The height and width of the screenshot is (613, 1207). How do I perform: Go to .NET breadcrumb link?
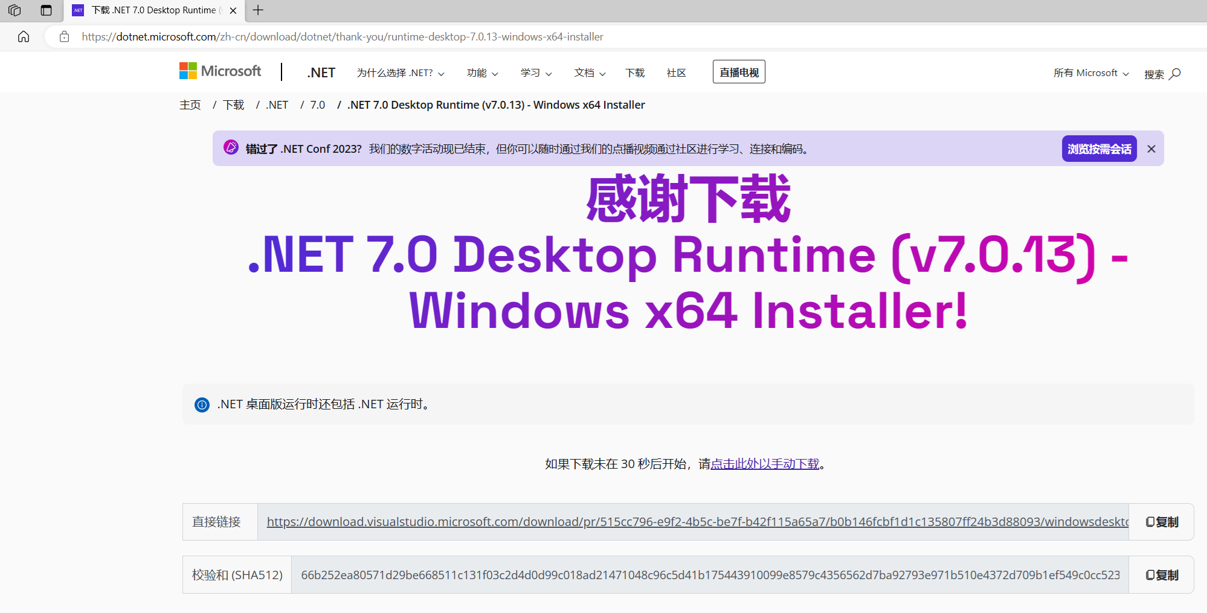[x=277, y=105]
